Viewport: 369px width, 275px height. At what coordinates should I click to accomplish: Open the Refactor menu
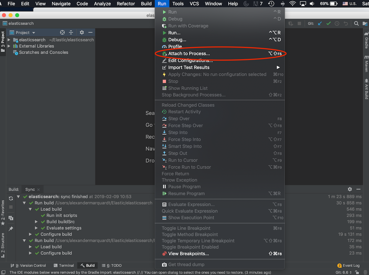[126, 4]
